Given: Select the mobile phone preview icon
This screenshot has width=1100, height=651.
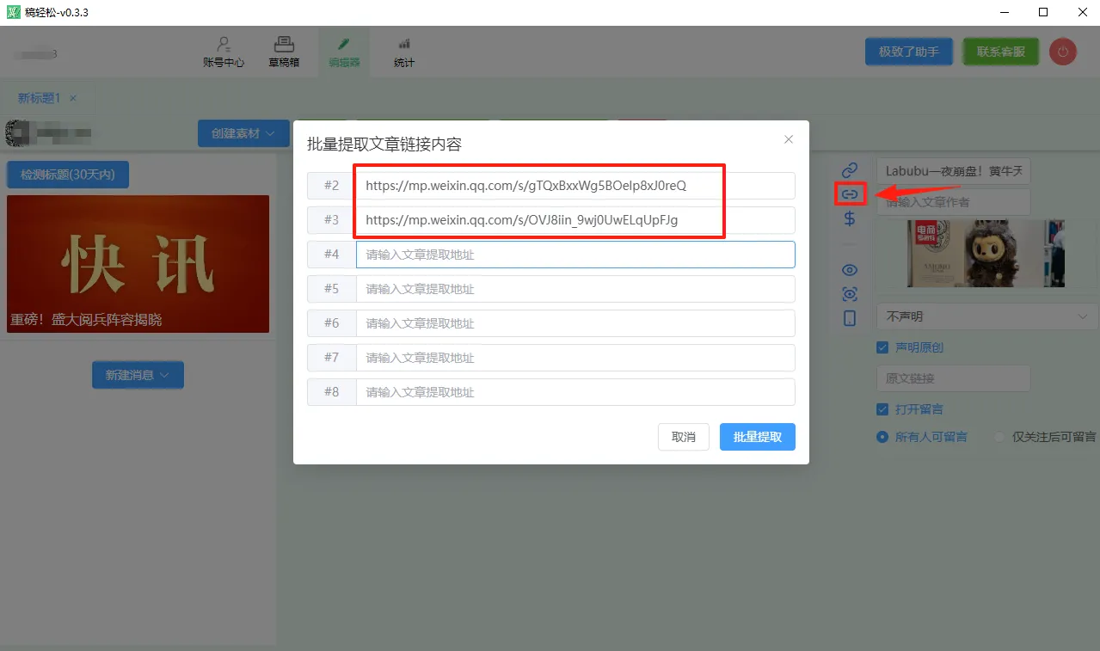Looking at the screenshot, I should click(849, 317).
